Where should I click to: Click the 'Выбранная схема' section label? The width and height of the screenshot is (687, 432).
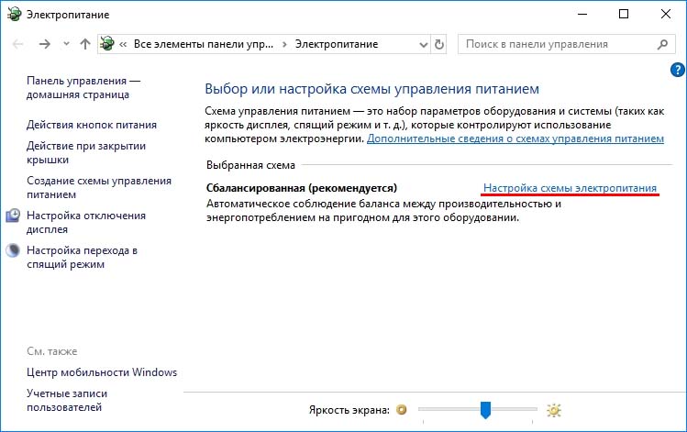tap(250, 165)
